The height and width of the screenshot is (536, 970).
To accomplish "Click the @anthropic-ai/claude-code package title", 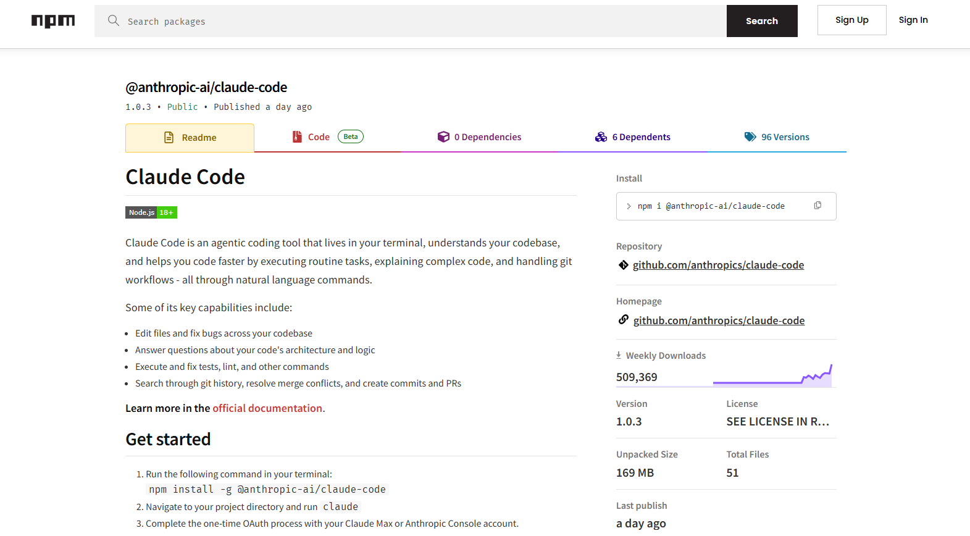I will point(206,87).
